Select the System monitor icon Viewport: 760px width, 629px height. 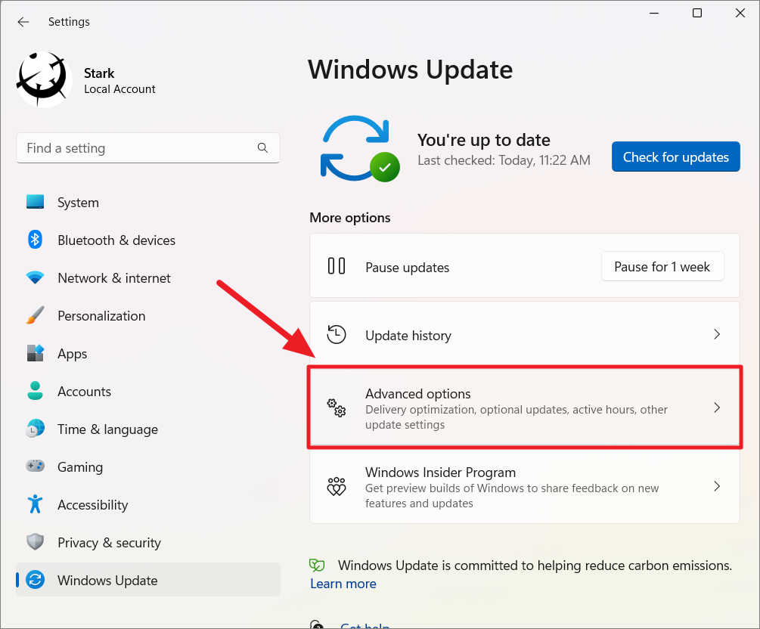point(35,202)
